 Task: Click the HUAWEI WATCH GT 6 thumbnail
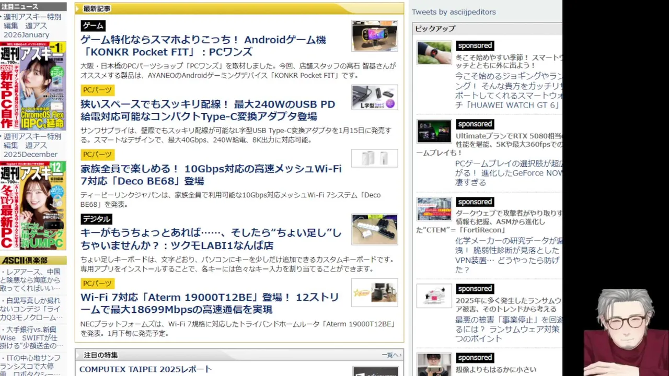(x=434, y=53)
